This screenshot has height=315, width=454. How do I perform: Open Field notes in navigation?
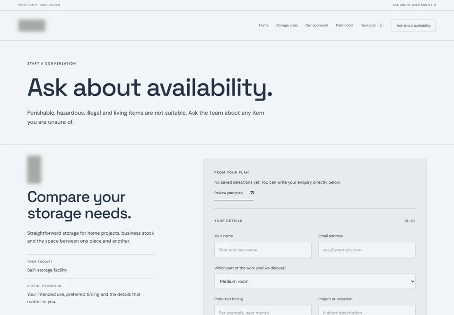point(345,26)
